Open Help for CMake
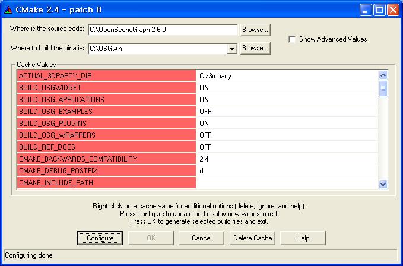The image size is (403, 266). click(303, 238)
